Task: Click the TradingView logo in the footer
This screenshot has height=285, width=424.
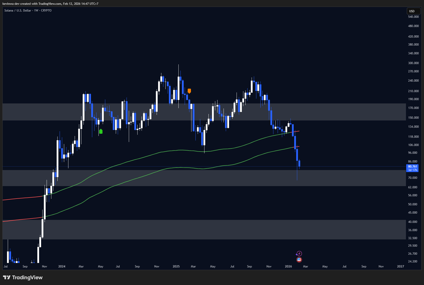Action: (23, 277)
